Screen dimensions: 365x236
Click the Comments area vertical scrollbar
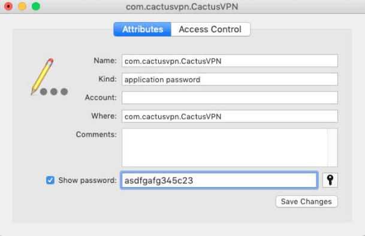coord(333,148)
